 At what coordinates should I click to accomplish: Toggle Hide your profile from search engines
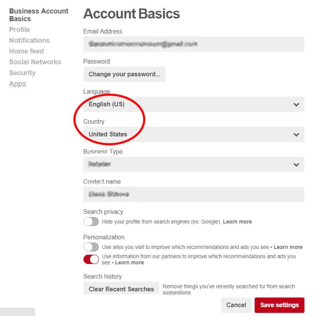click(x=91, y=222)
